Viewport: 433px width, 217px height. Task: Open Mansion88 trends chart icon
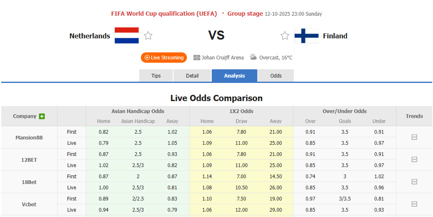coord(414,137)
